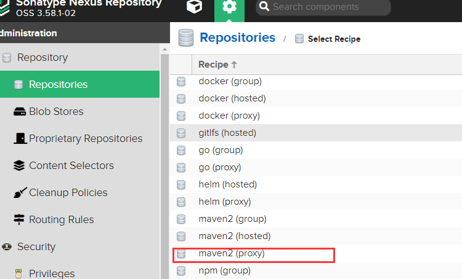The height and width of the screenshot is (279, 462).
Task: Select the docker (hosted) recipe row
Action: (232, 98)
